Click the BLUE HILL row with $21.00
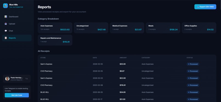 (127, 99)
